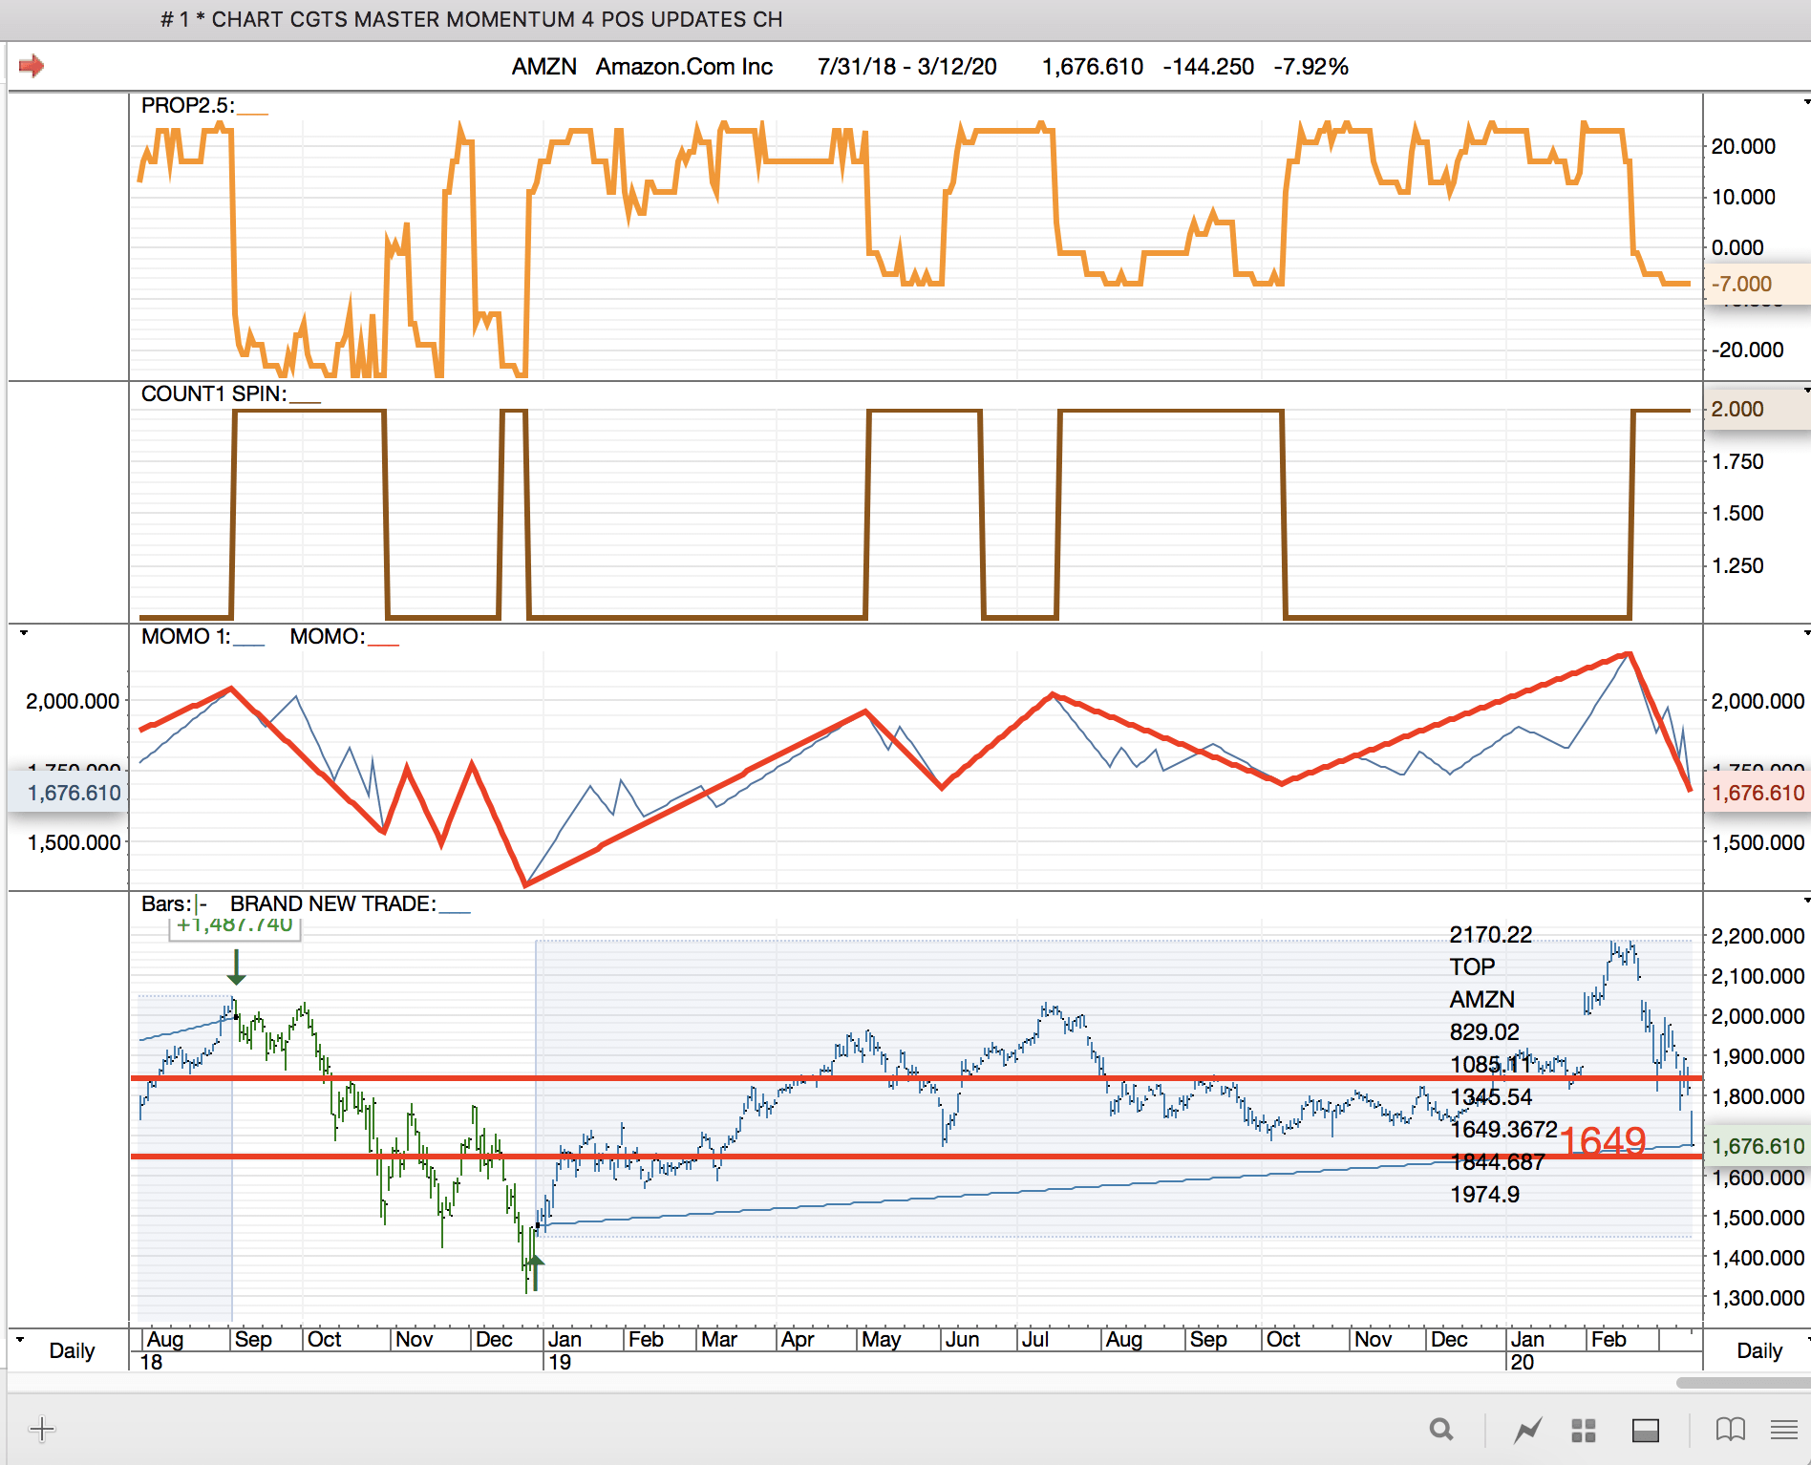The image size is (1811, 1465).
Task: Click the green up arrow trade marker
Action: pos(535,1272)
